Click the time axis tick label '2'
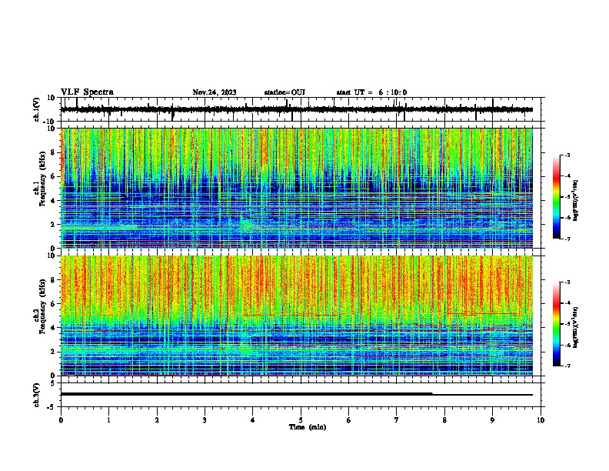This screenshot has height=471, width=609. [157, 420]
